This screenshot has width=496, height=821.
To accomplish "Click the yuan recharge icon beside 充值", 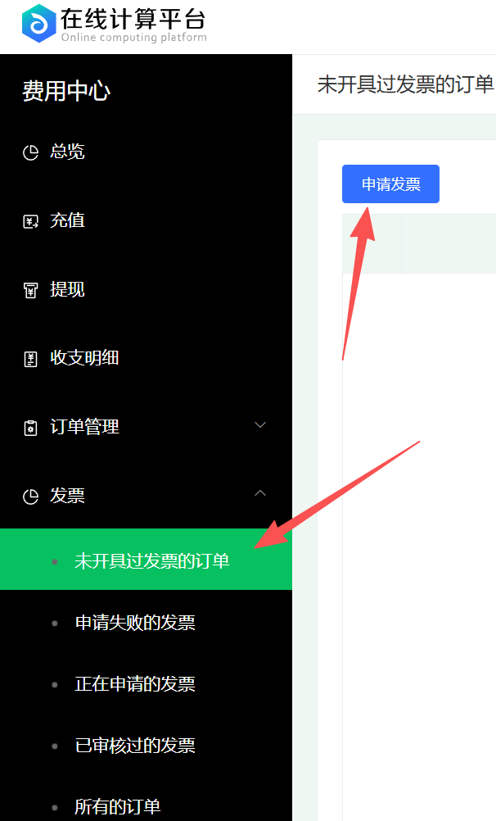I will pos(31,221).
